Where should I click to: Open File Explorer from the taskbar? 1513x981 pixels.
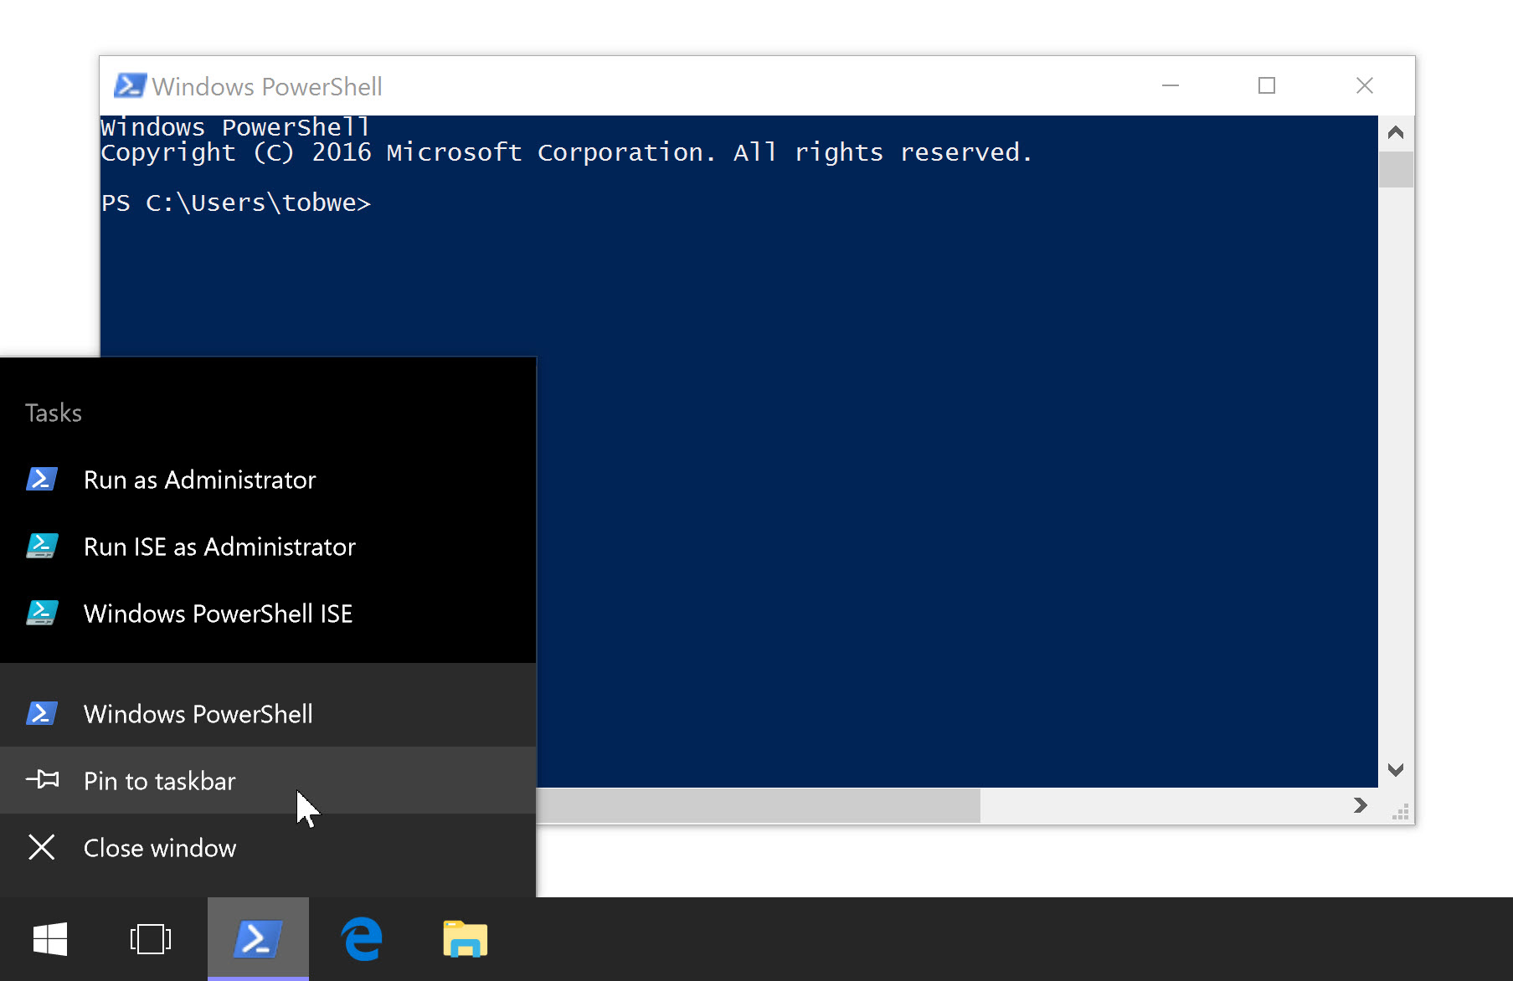tap(466, 939)
